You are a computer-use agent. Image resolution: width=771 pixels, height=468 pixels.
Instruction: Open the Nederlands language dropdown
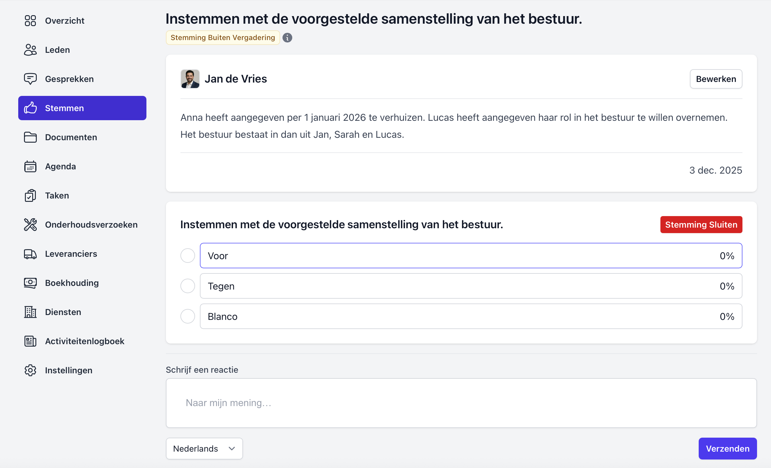(x=204, y=448)
